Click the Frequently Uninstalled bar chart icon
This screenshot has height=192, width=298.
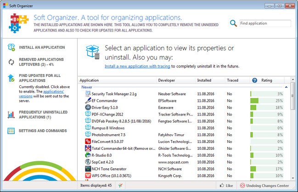coord(11,115)
